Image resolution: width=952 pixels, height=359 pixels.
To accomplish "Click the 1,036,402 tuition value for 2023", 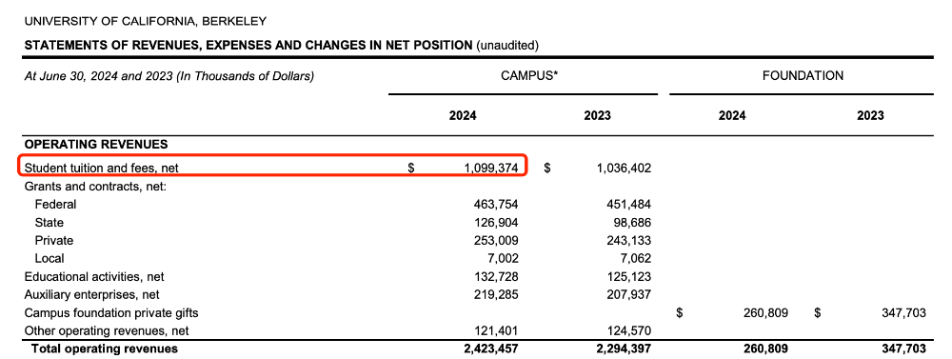I will tap(624, 169).
